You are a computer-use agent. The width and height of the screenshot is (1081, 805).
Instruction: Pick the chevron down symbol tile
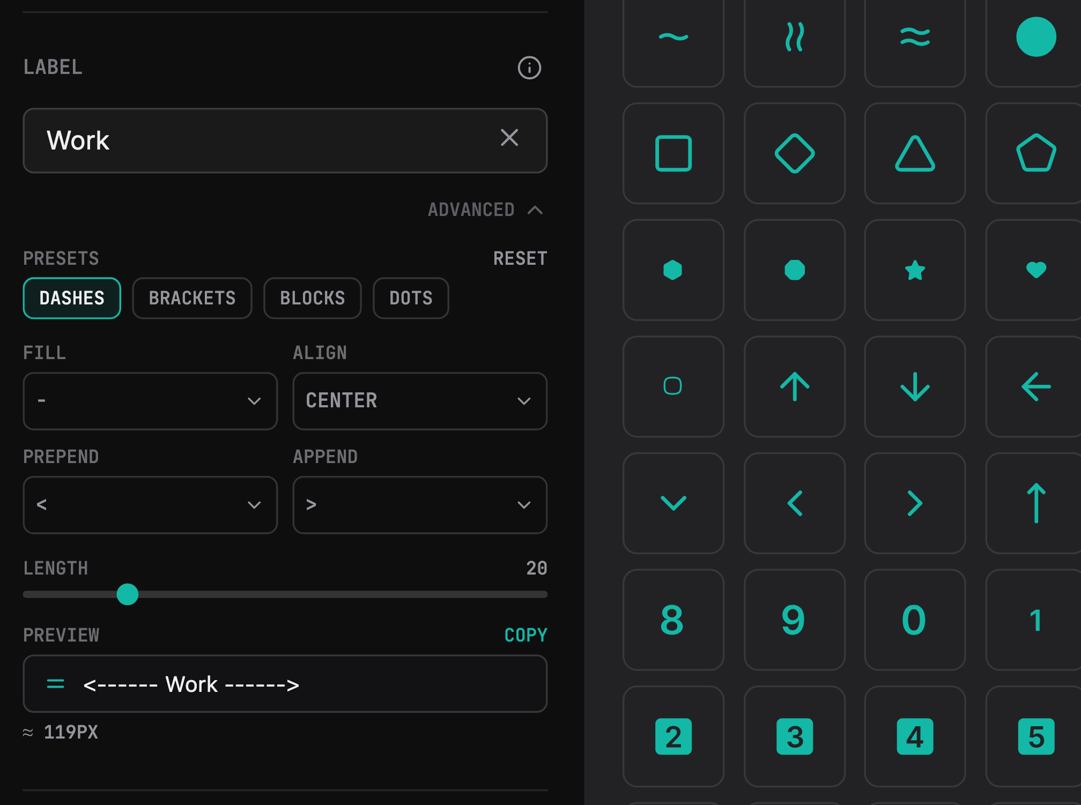pos(673,503)
